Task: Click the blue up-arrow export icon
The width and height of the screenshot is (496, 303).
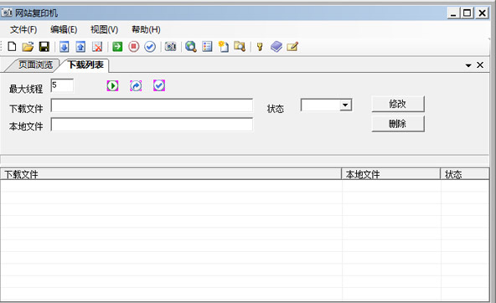Action: point(80,47)
